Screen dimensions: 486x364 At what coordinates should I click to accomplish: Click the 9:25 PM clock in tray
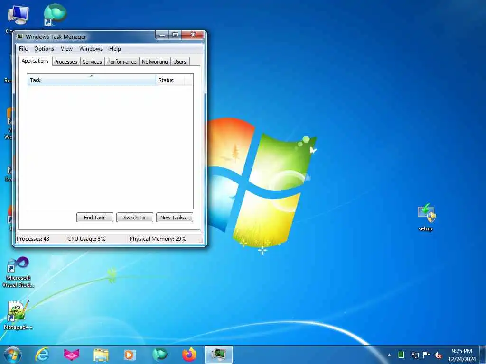tap(462, 351)
